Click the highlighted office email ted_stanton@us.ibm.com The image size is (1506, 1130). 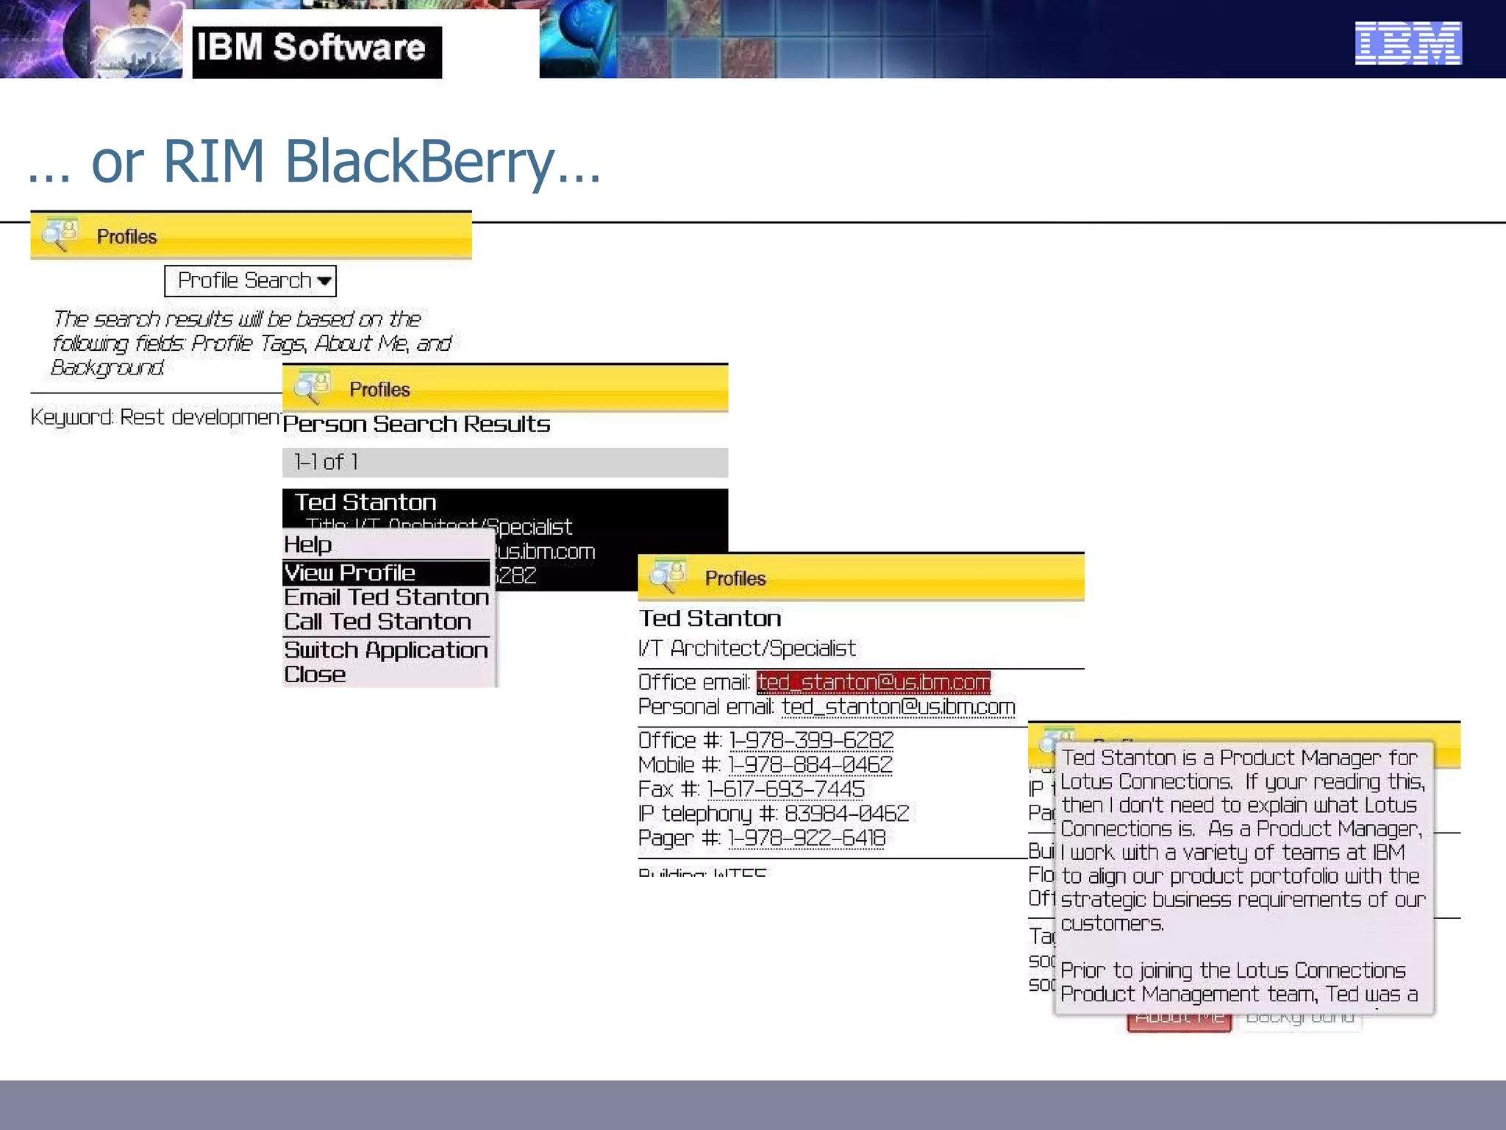click(x=874, y=683)
